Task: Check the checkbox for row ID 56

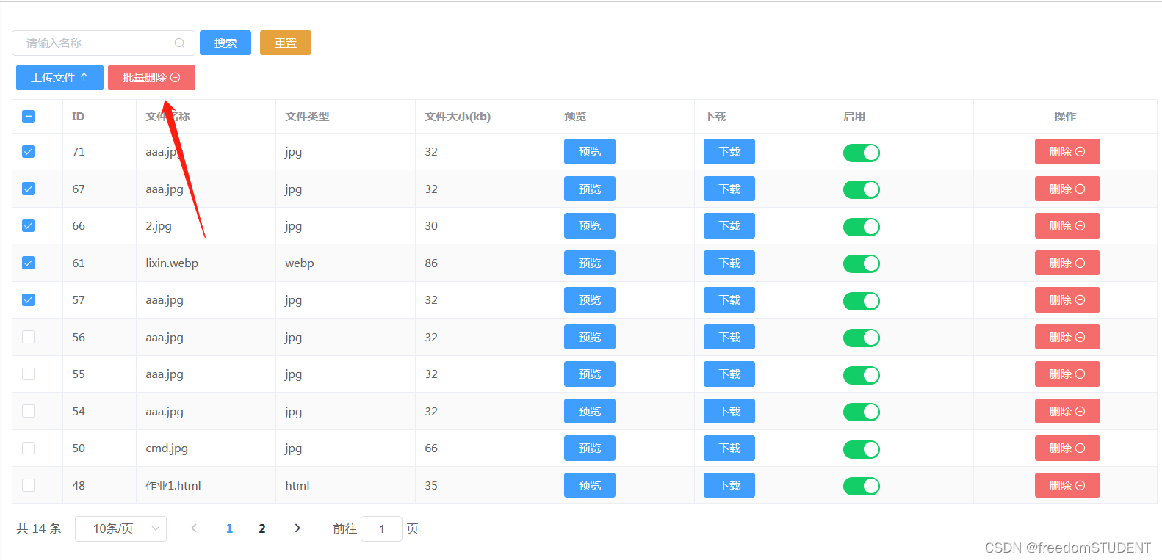Action: 29,337
